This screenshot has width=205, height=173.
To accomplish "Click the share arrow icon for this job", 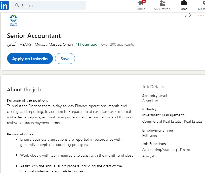I will 188,15.
